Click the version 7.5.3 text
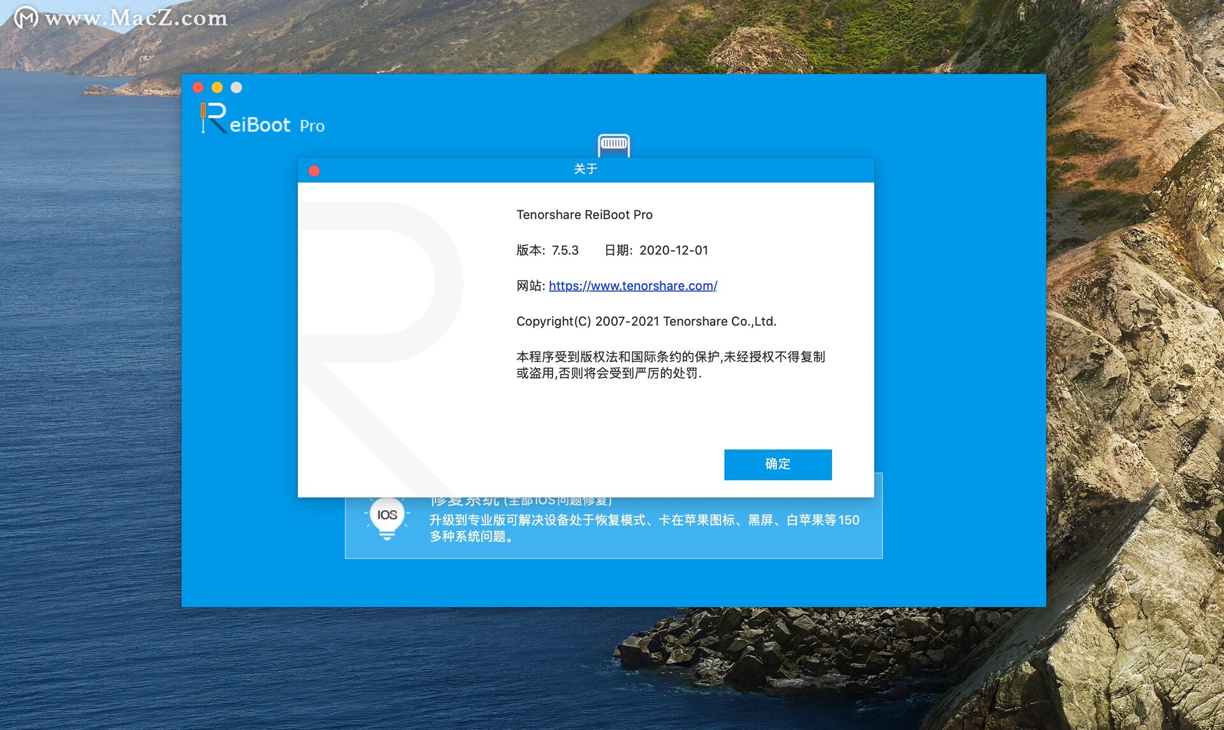The image size is (1224, 730). pyautogui.click(x=548, y=251)
